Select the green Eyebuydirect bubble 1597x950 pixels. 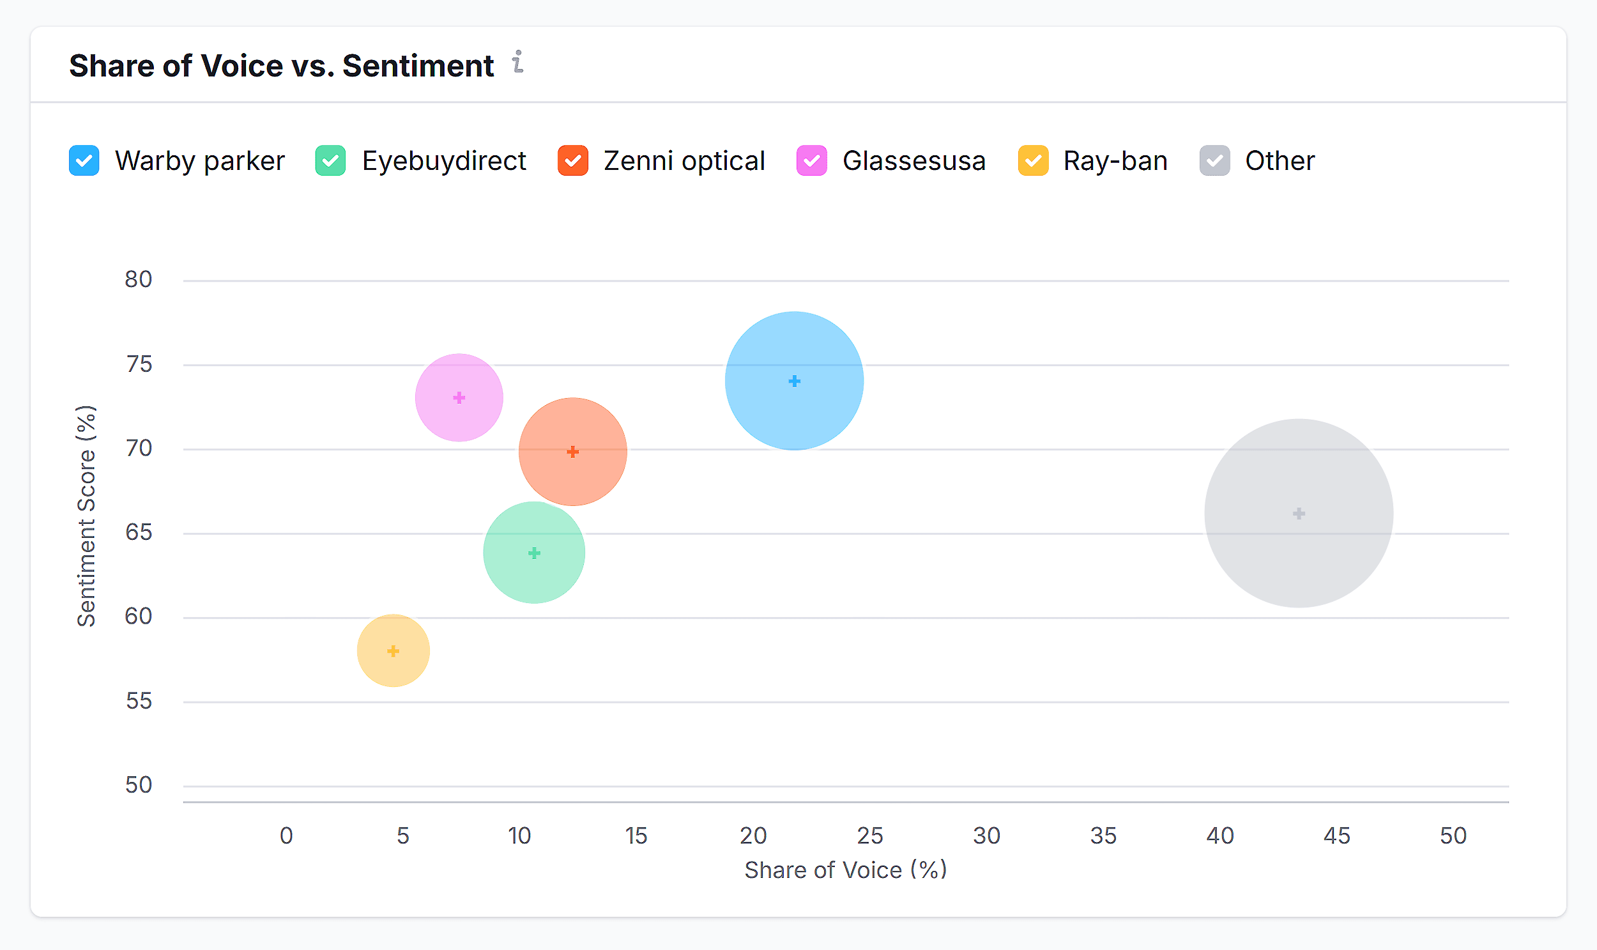click(534, 553)
